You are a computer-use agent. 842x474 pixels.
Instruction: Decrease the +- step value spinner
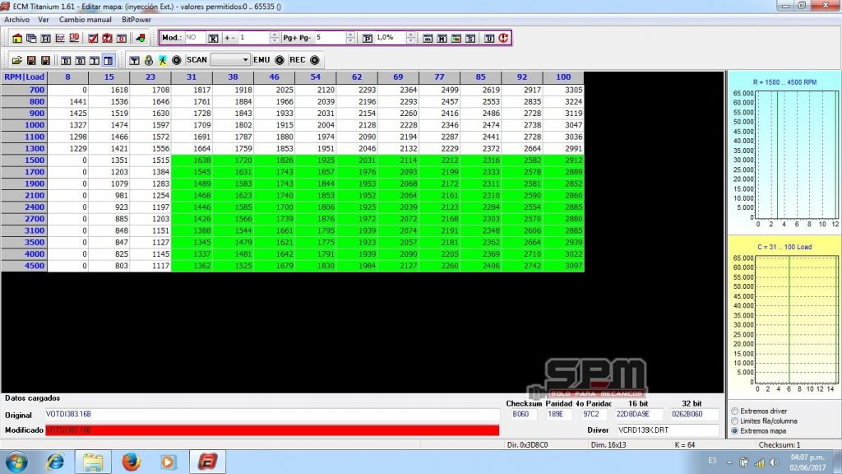tap(275, 41)
